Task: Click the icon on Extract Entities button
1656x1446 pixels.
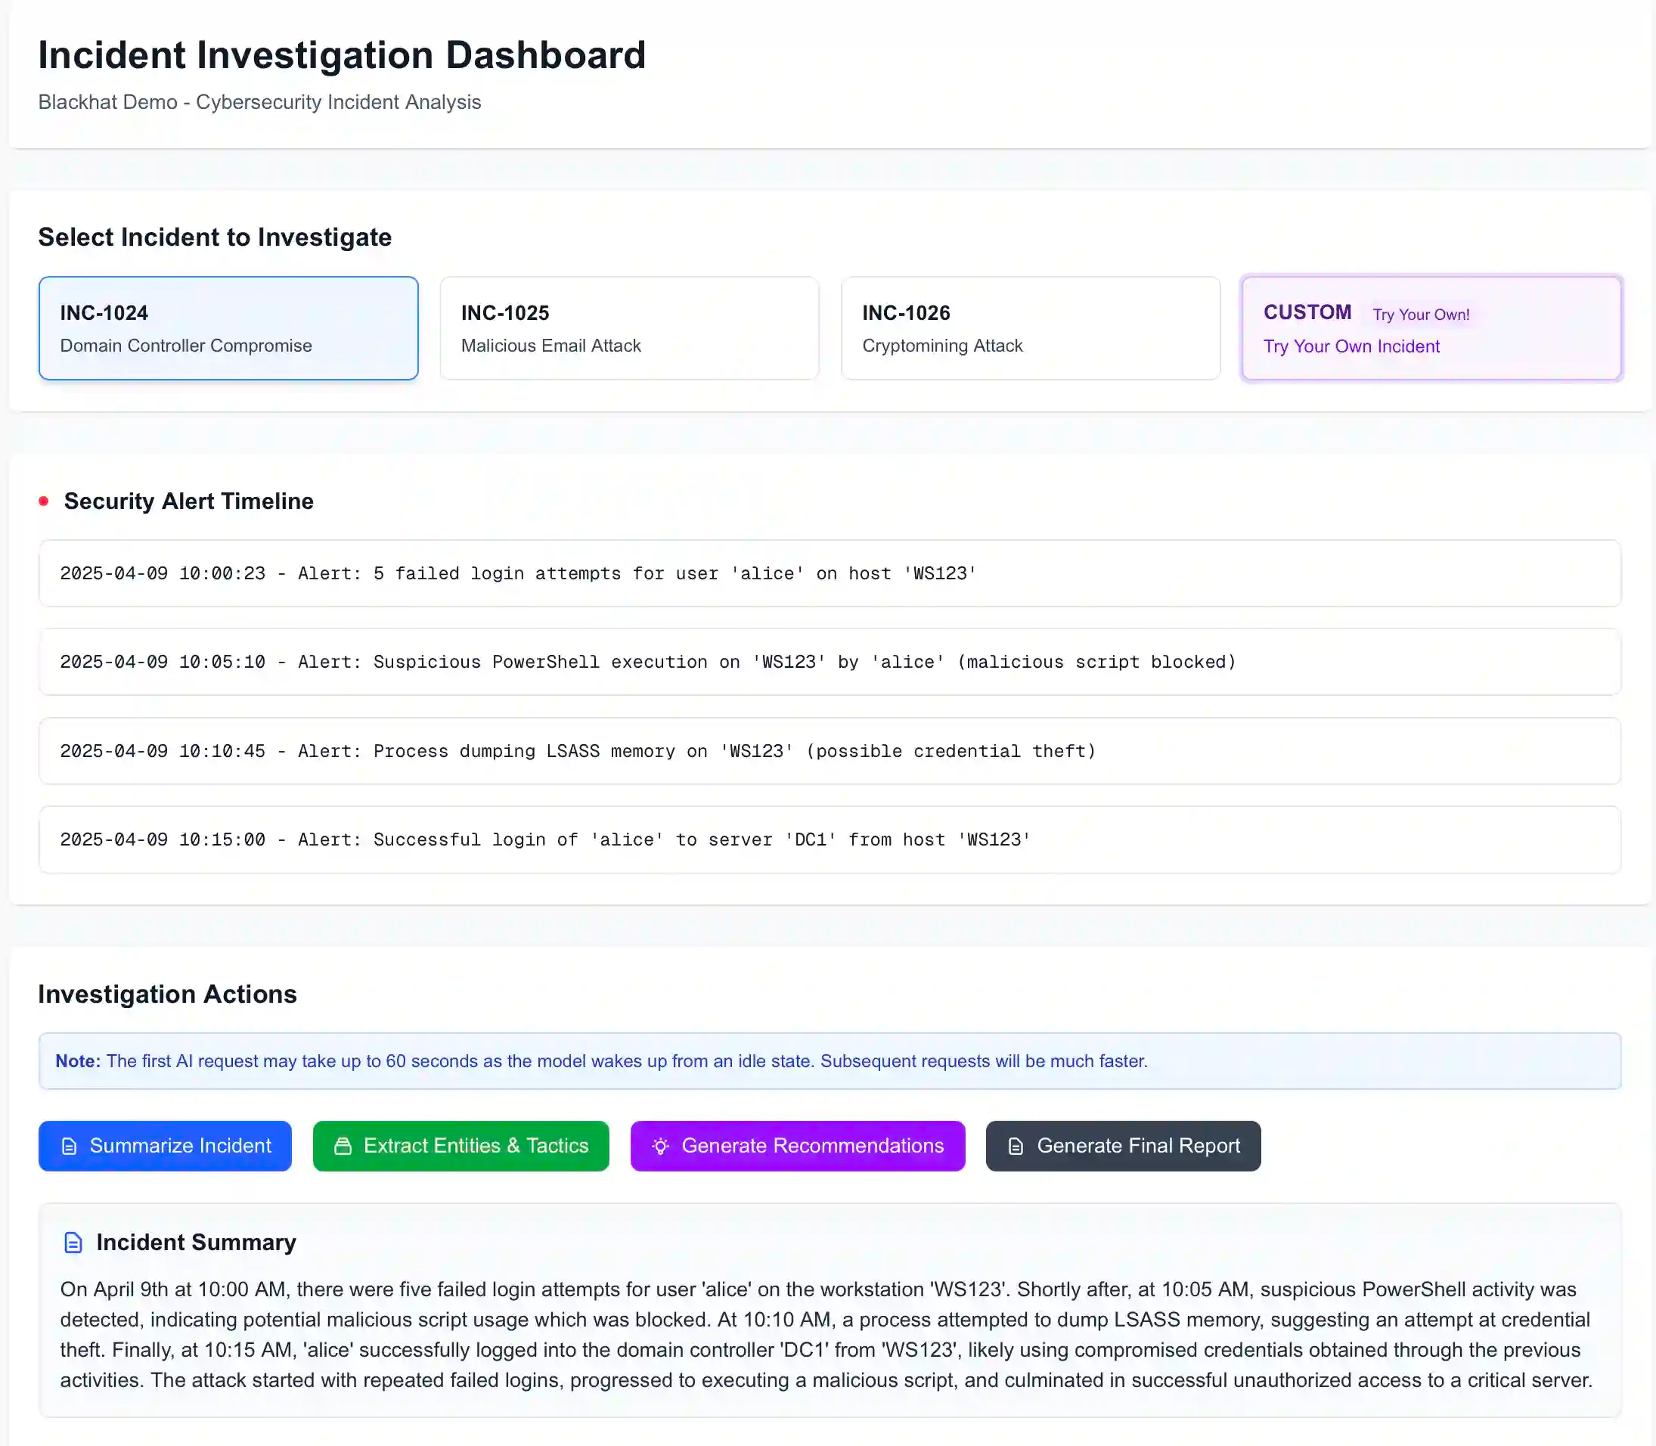Action: 343,1146
